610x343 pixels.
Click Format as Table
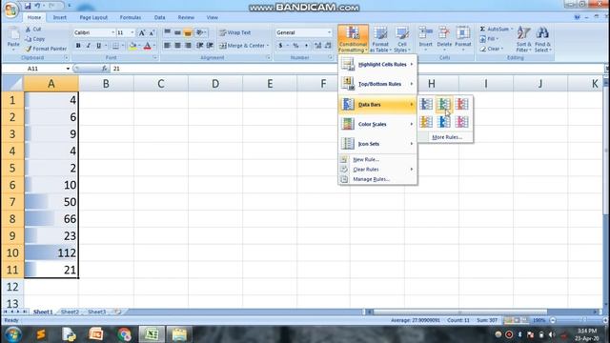coord(380,39)
